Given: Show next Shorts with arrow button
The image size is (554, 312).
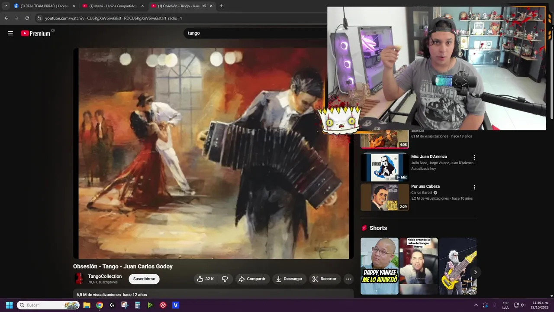Looking at the screenshot, I should point(475,272).
